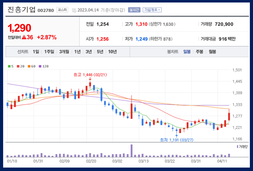Click the red up-triangle price change icon
The image size is (253, 171).
24,37
